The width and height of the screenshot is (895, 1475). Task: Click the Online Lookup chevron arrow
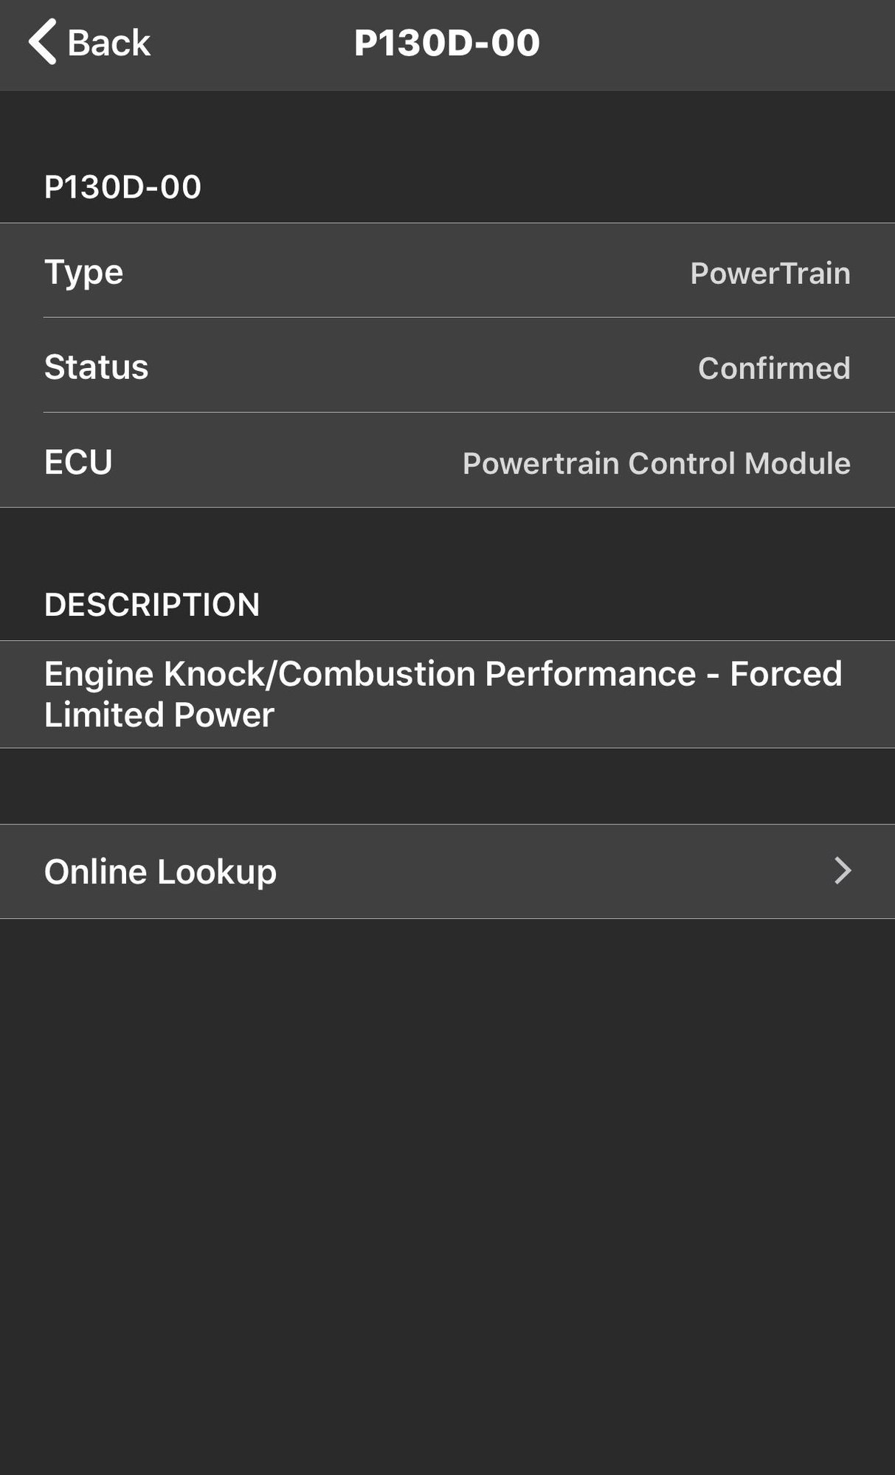pyautogui.click(x=843, y=871)
